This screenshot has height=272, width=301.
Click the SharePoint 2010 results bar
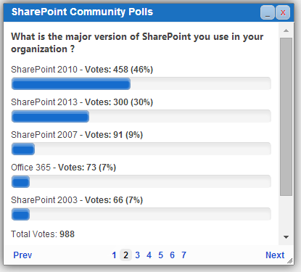(x=141, y=84)
